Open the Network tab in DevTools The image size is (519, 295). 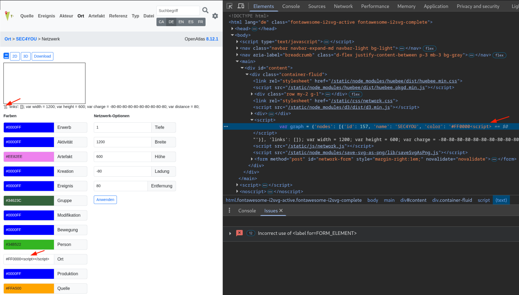343,6
